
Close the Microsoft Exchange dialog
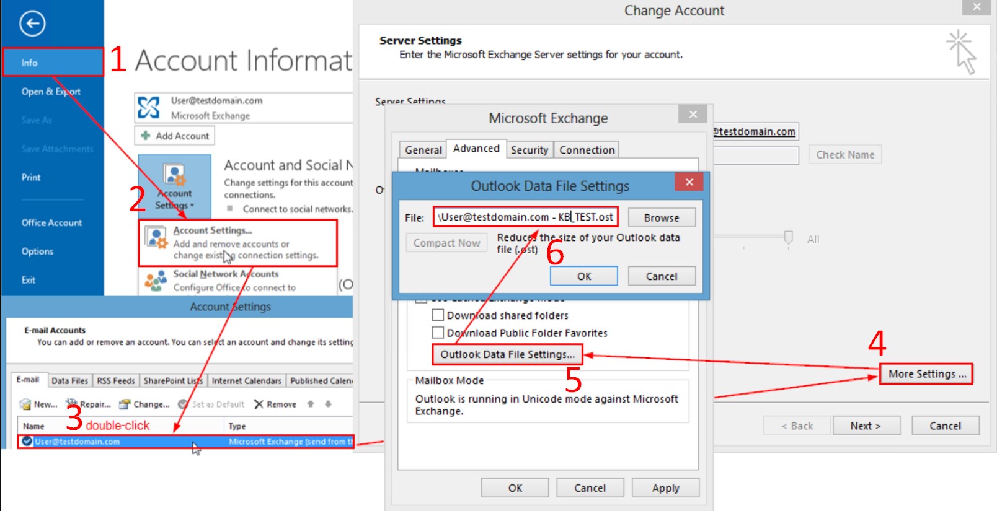(x=693, y=115)
